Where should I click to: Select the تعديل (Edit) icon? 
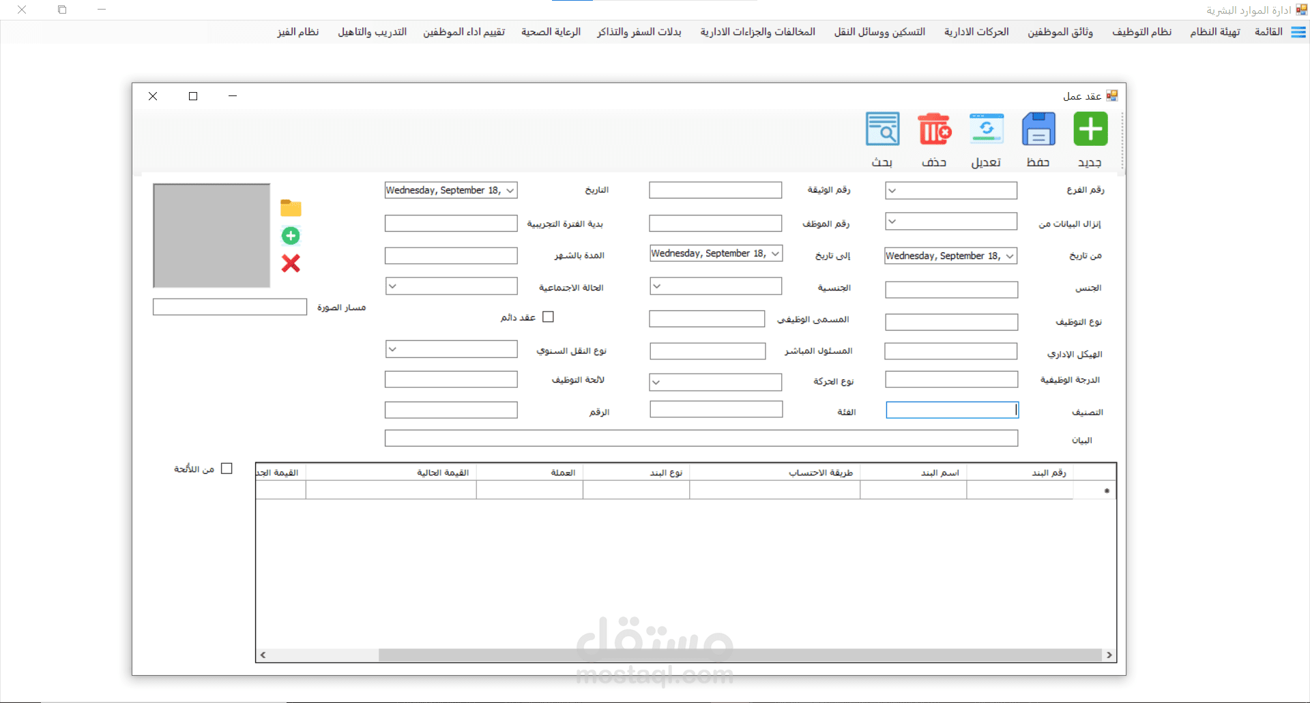tap(986, 129)
